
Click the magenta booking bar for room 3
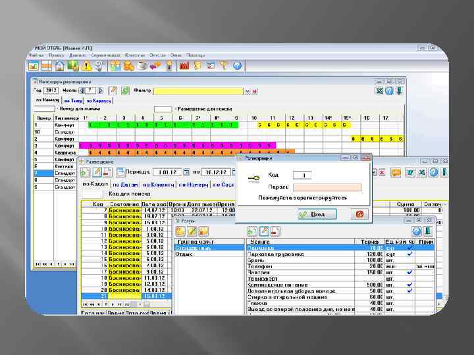pos(178,145)
